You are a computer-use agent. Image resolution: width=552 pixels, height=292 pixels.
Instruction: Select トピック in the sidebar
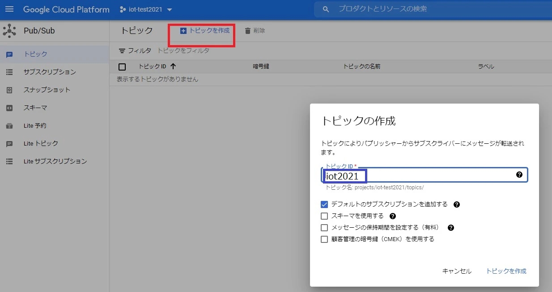pos(55,54)
